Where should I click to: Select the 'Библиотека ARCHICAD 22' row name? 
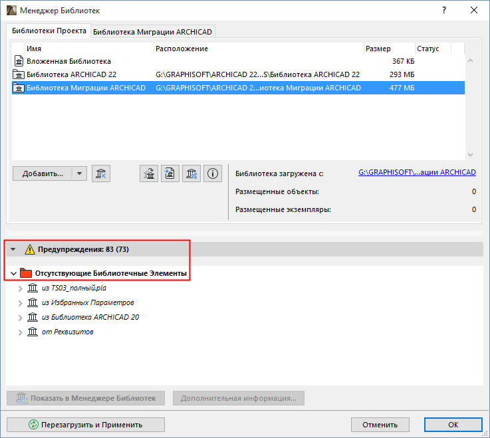(71, 74)
